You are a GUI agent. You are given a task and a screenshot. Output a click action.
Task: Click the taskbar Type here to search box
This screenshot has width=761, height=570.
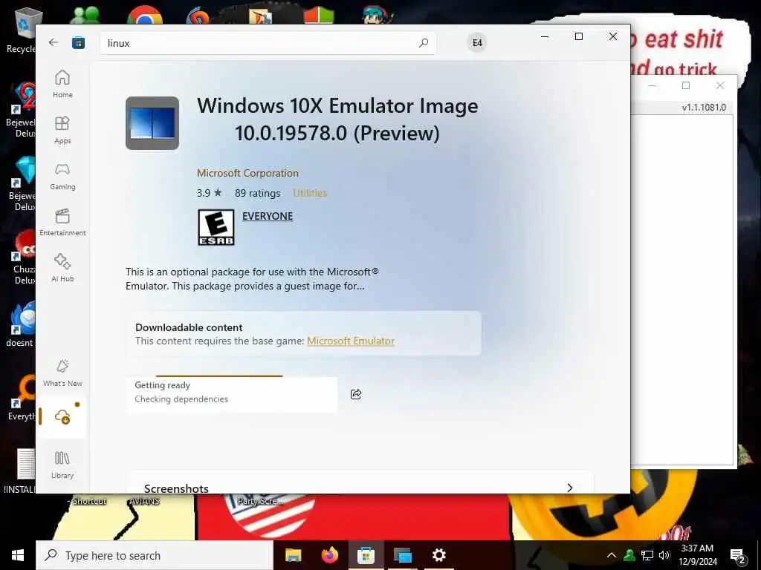(155, 555)
